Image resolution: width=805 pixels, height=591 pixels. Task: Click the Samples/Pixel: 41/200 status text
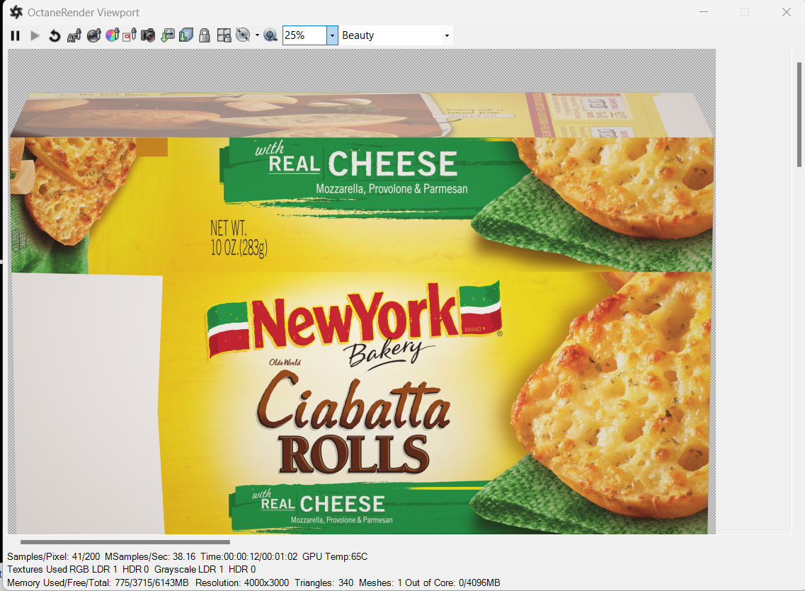click(x=53, y=556)
